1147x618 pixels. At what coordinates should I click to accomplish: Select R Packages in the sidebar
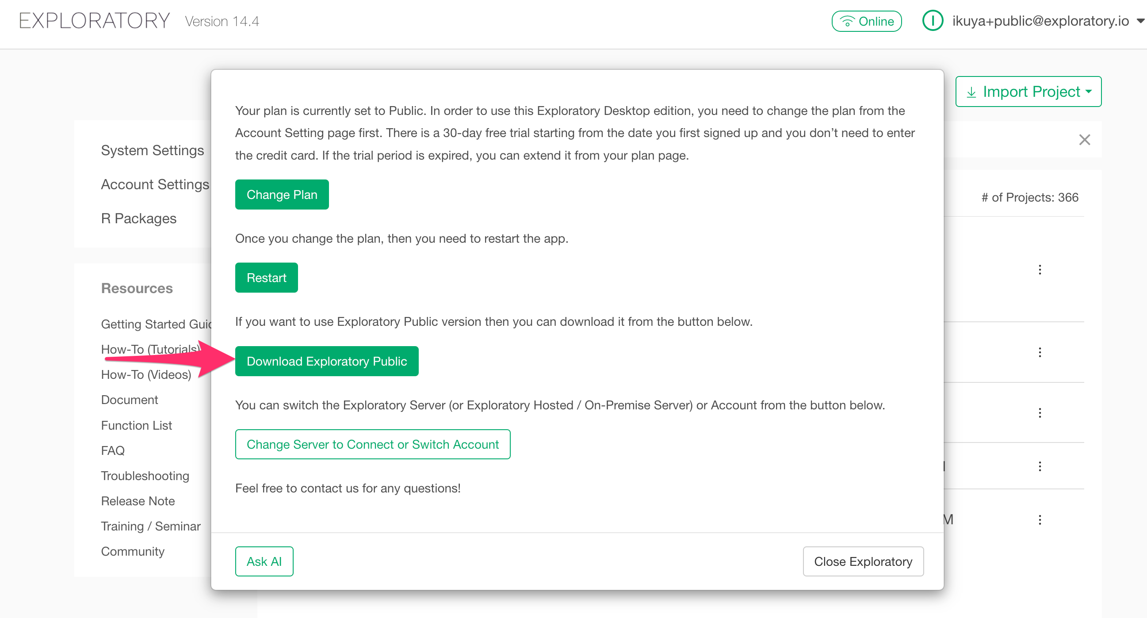[x=138, y=219]
